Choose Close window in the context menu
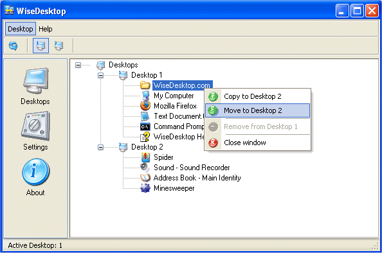 (x=257, y=143)
